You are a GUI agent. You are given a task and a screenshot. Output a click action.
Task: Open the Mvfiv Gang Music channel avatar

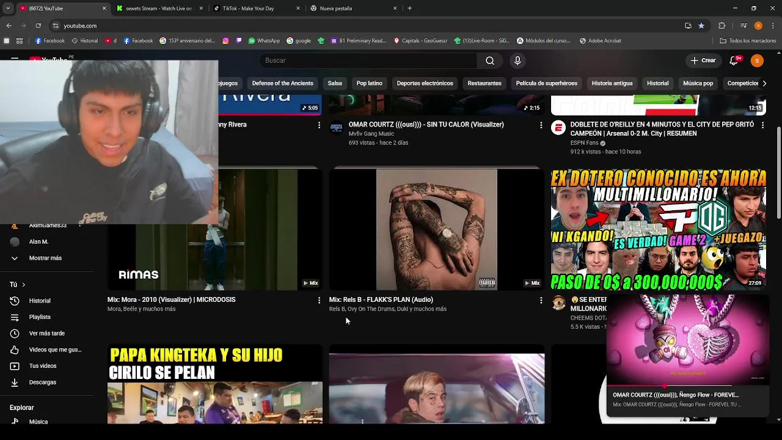tap(336, 127)
